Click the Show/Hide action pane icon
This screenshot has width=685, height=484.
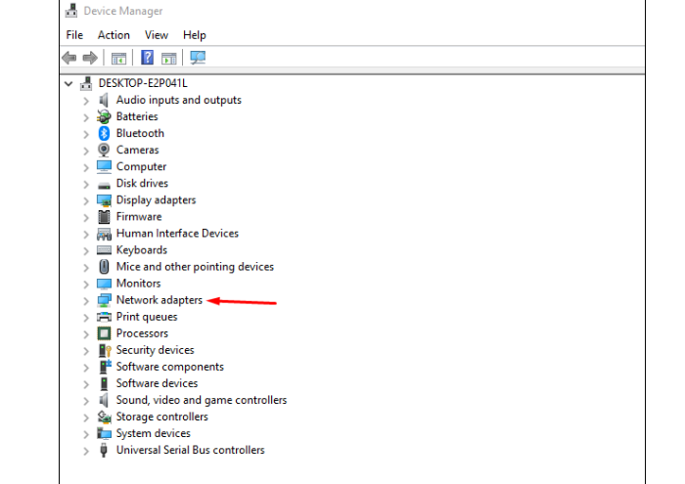[x=169, y=58]
